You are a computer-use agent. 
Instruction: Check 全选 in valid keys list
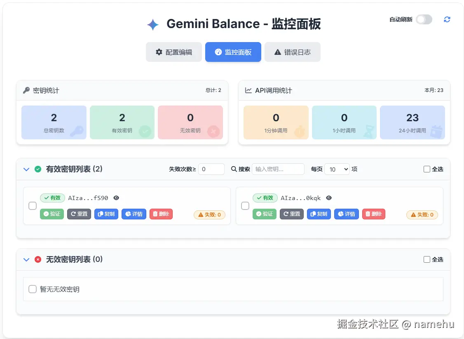(427, 169)
